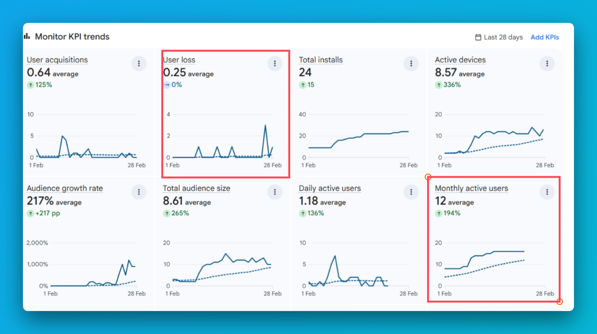
Task: Open the Daily active users options menu
Action: pos(411,192)
